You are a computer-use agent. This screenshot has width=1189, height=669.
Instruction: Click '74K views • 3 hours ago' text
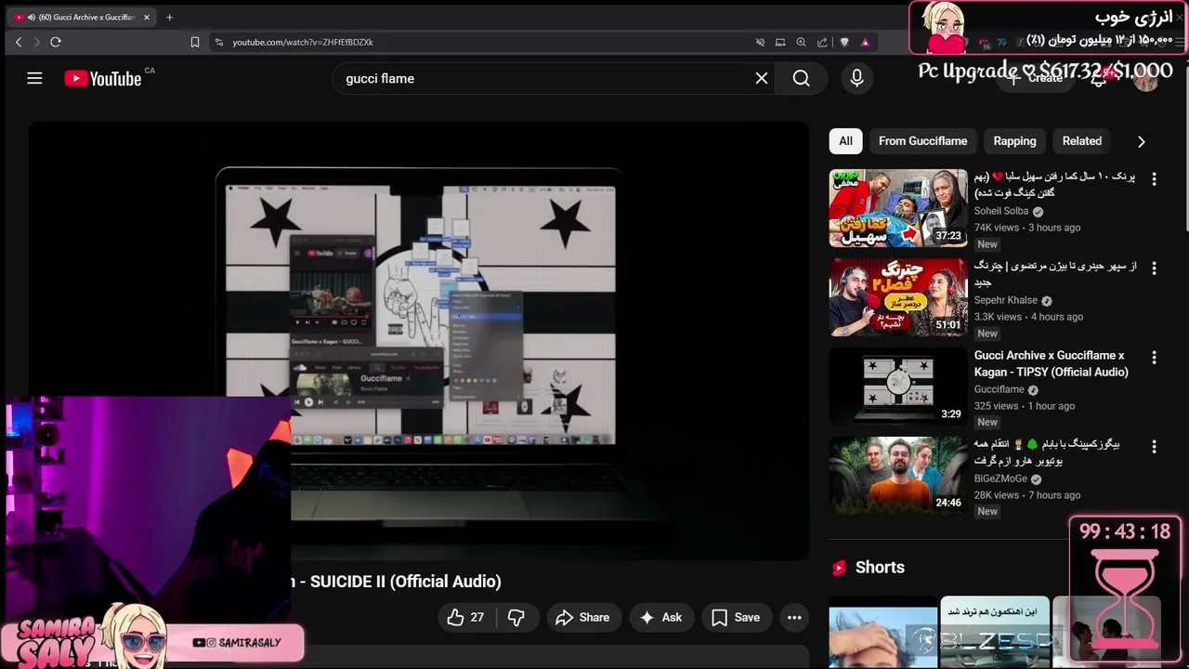coord(1027,228)
